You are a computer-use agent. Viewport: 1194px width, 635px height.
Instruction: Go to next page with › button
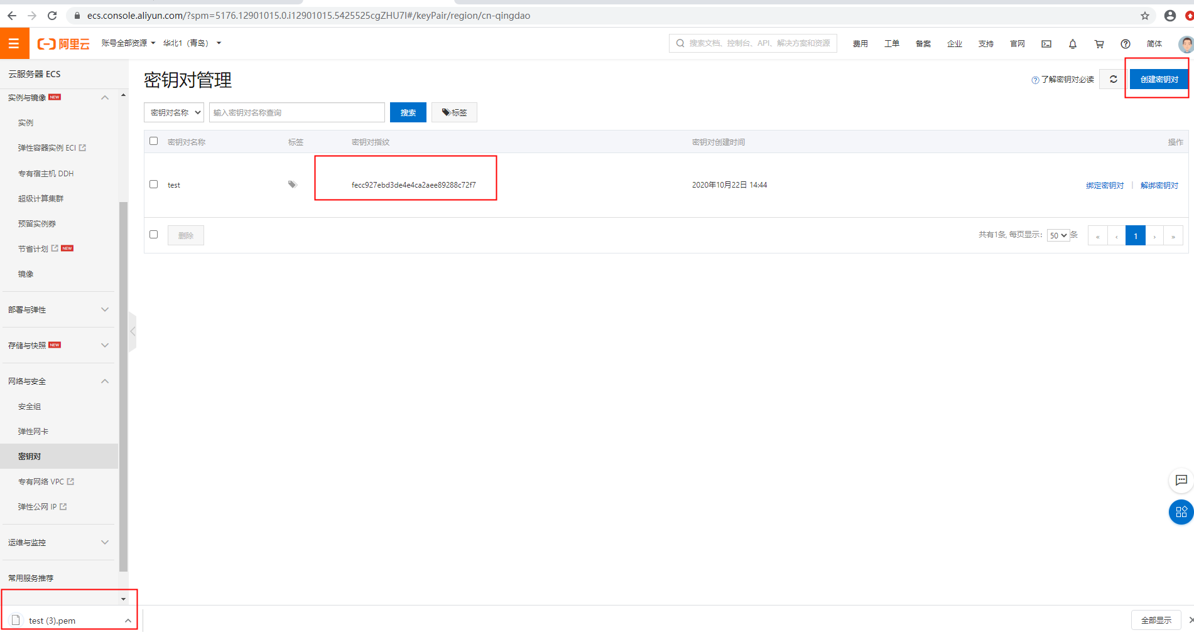coord(1154,235)
